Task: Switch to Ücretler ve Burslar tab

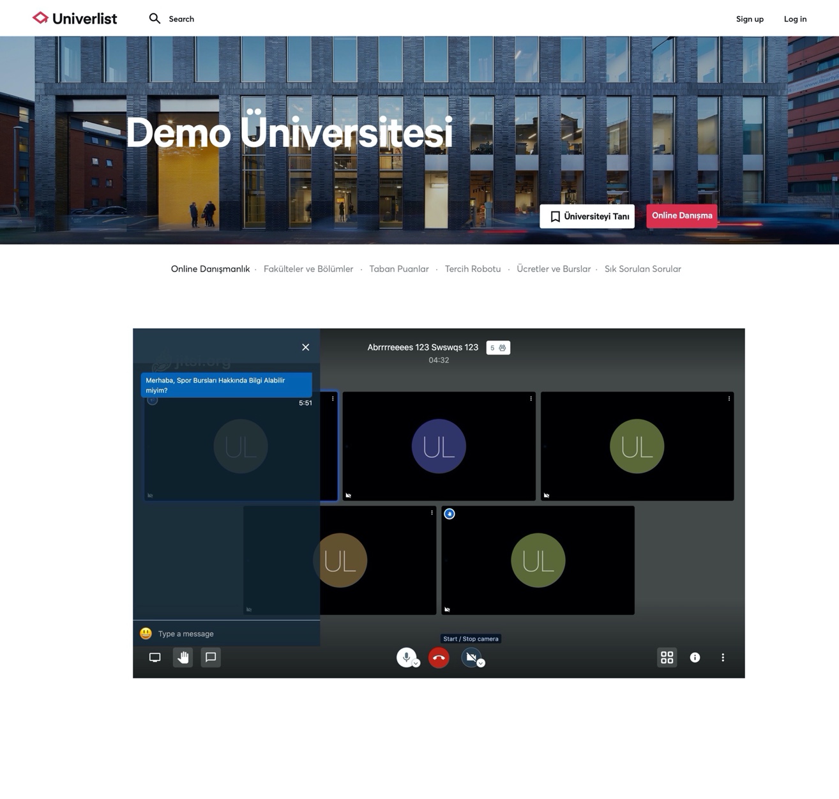Action: pyautogui.click(x=554, y=269)
